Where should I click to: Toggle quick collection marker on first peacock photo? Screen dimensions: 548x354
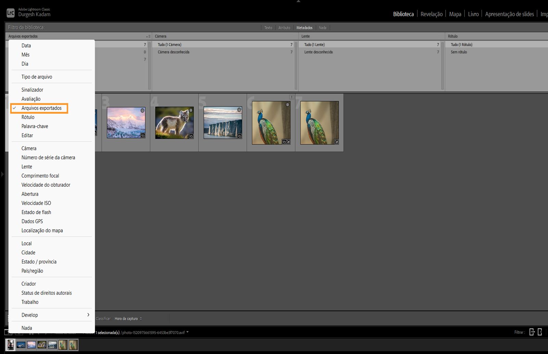[287, 105]
